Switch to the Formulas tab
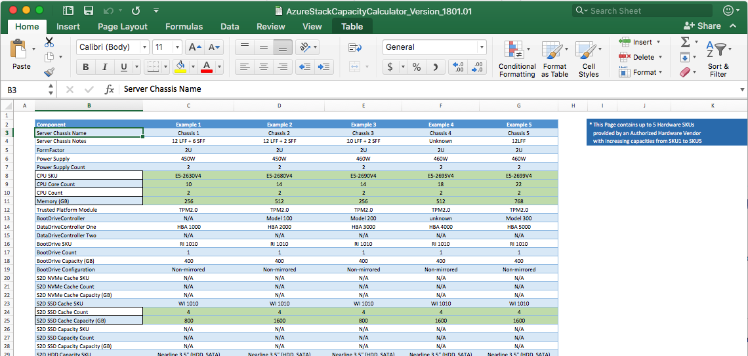 point(184,26)
